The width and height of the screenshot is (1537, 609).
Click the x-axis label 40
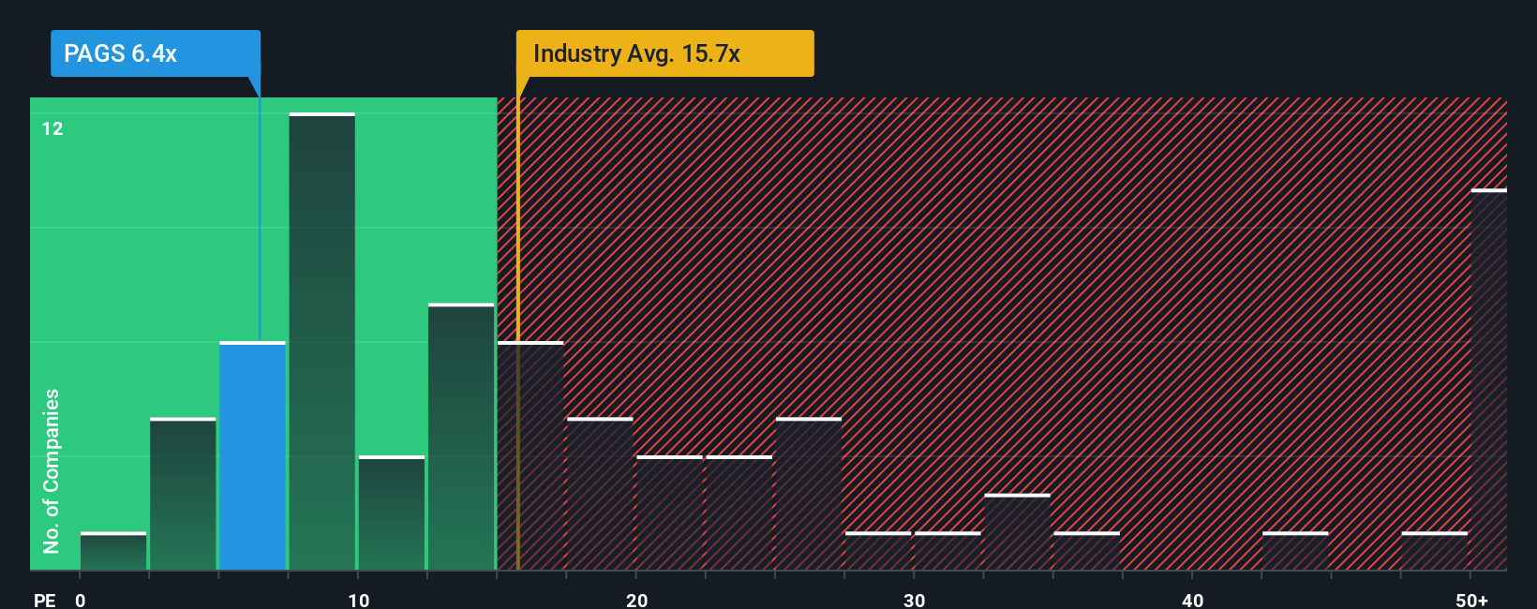(1192, 600)
